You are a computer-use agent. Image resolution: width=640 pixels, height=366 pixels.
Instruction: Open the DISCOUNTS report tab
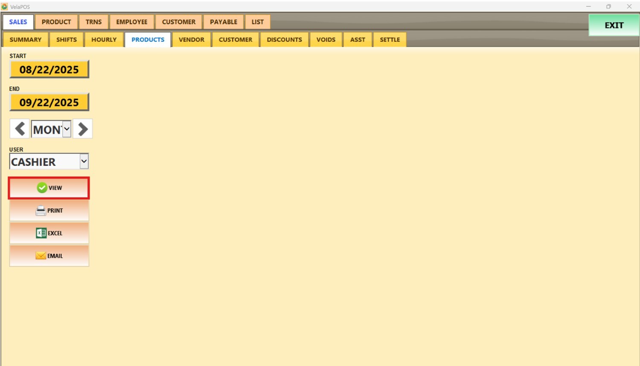(284, 40)
